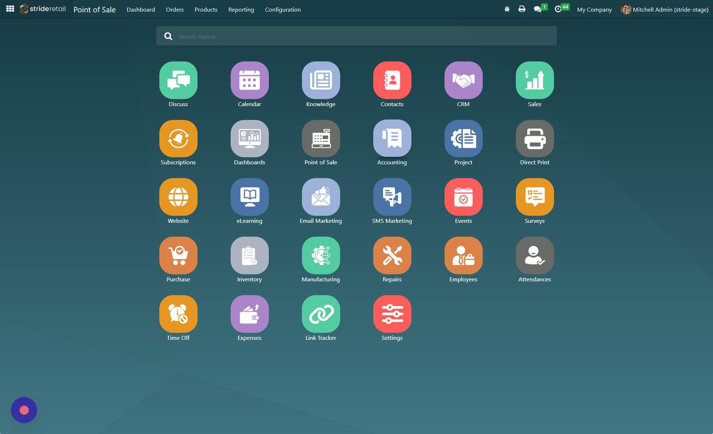
Task: Open the Discuss app icon
Action: pos(178,80)
